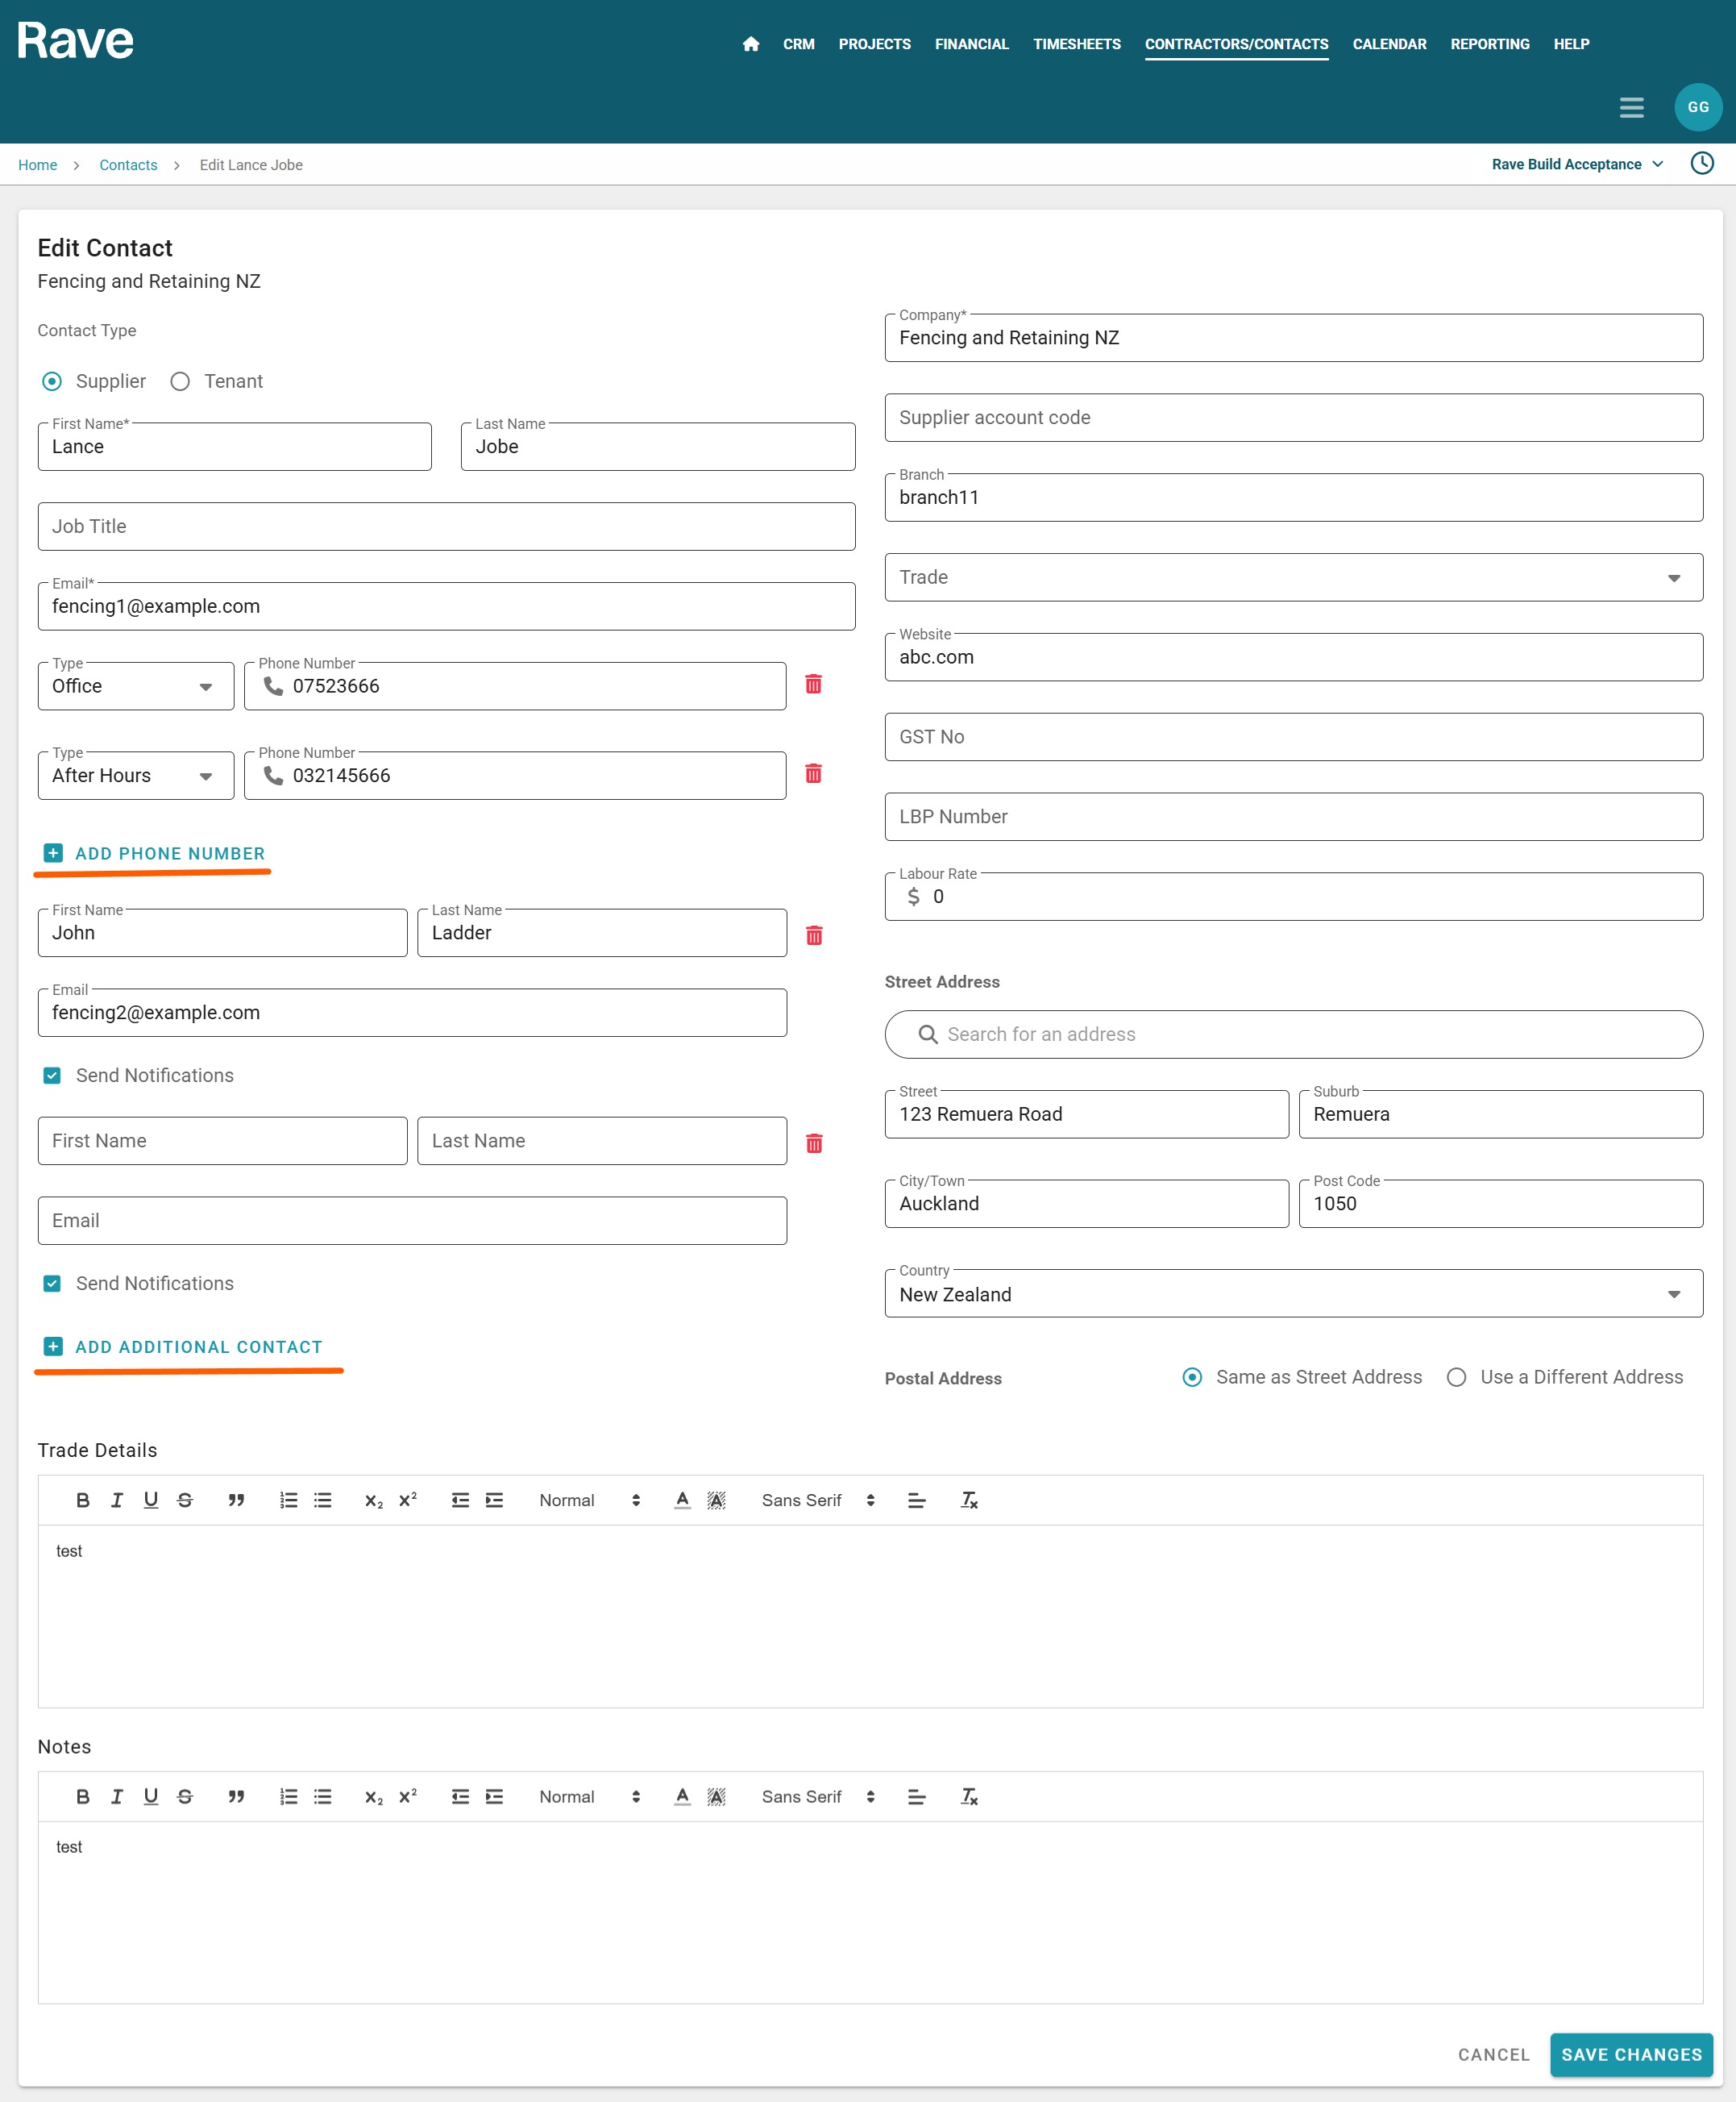The height and width of the screenshot is (2102, 1736).
Task: Delete John Ladder additional contact
Action: pos(814,934)
